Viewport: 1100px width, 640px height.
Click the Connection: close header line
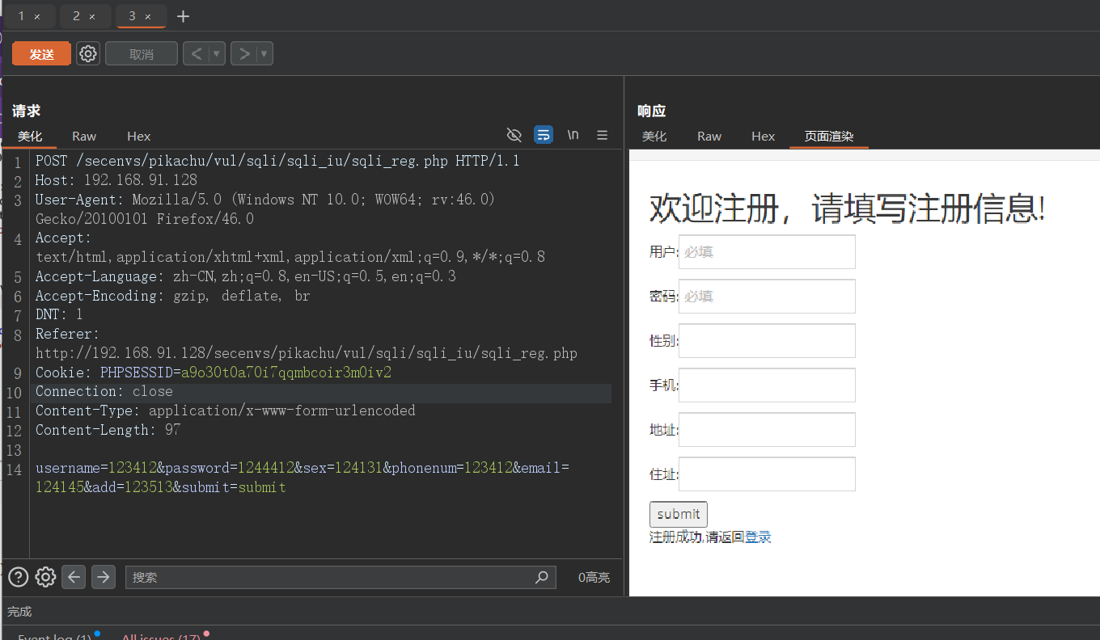[104, 392]
